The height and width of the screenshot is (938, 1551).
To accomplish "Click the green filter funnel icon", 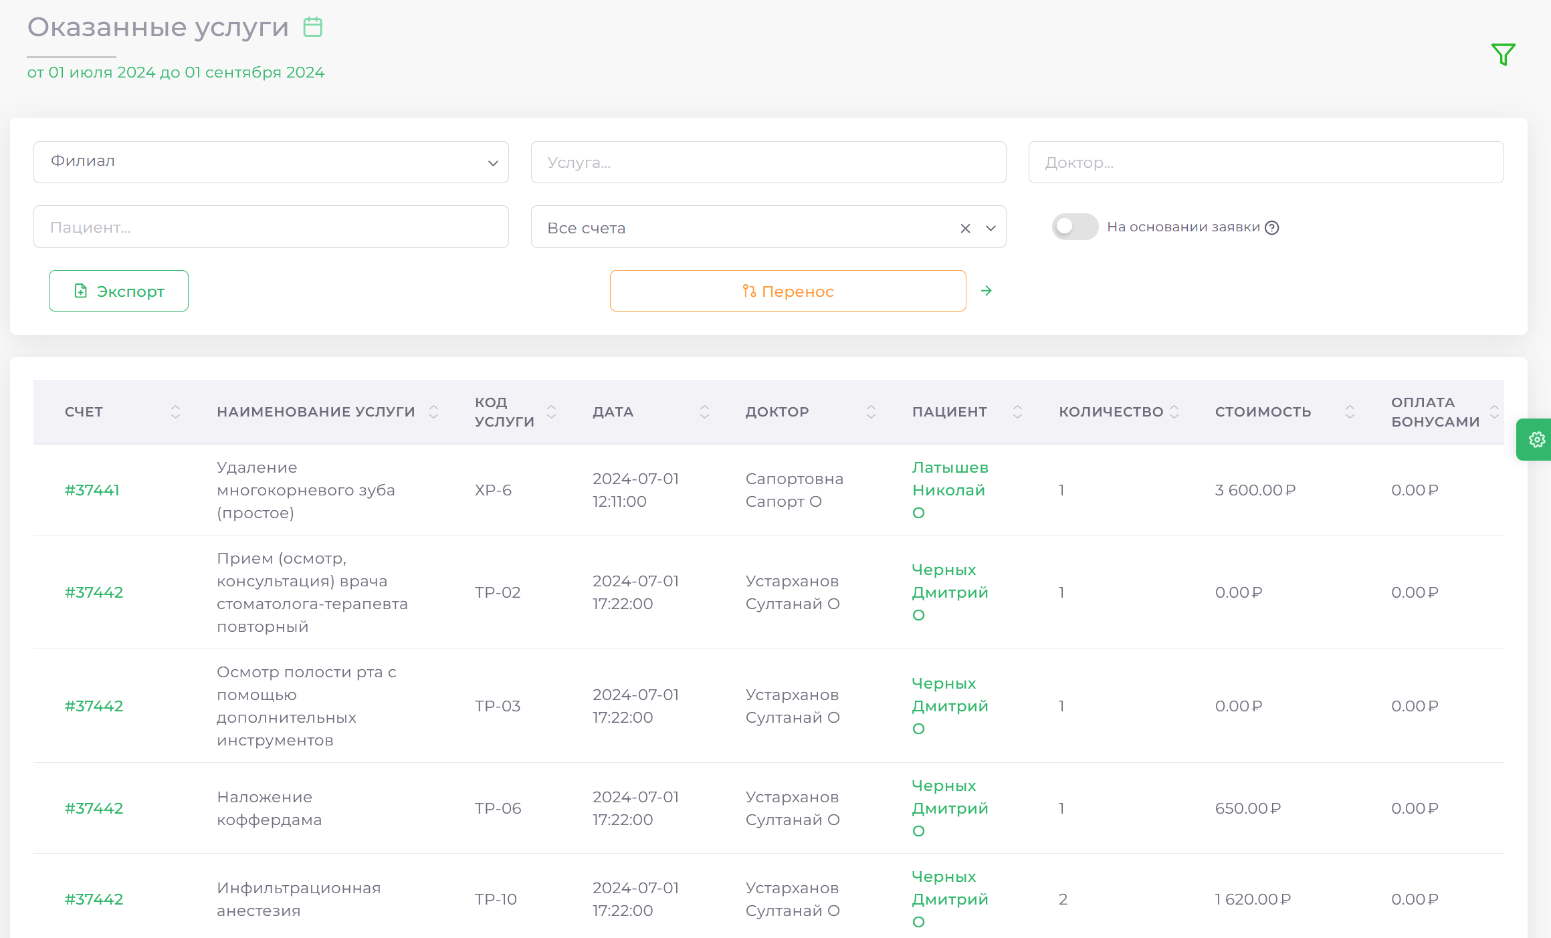I will 1503,54.
